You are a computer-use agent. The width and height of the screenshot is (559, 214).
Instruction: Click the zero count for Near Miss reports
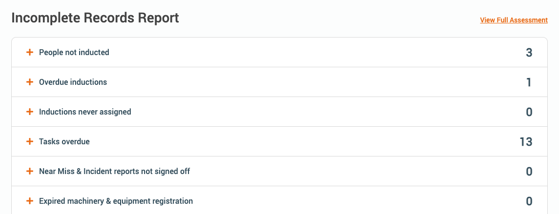529,172
